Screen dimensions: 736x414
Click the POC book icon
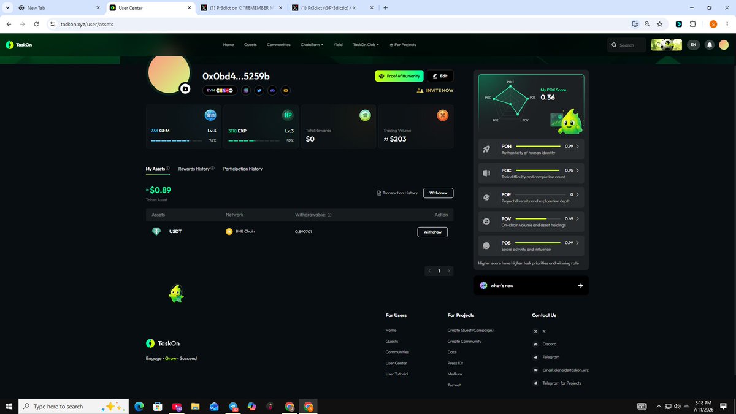tap(486, 173)
